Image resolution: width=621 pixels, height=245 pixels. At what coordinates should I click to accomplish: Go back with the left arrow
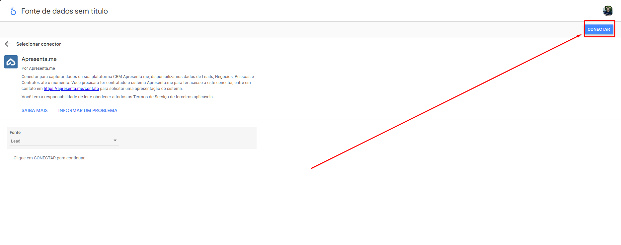[8, 44]
